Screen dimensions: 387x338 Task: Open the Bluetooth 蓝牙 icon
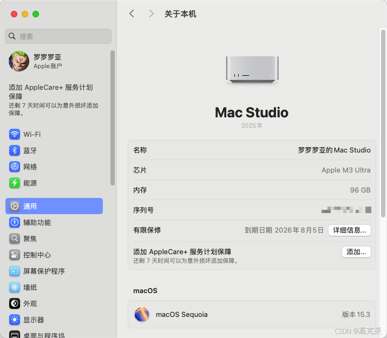click(15, 151)
